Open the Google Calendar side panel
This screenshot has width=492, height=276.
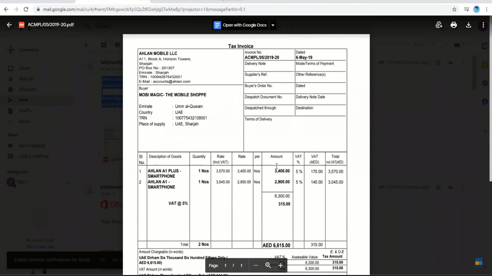pyautogui.click(x=485, y=46)
